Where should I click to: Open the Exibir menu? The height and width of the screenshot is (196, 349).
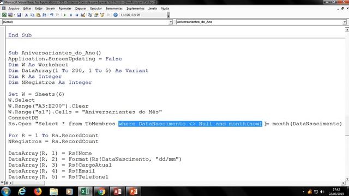click(39, 9)
